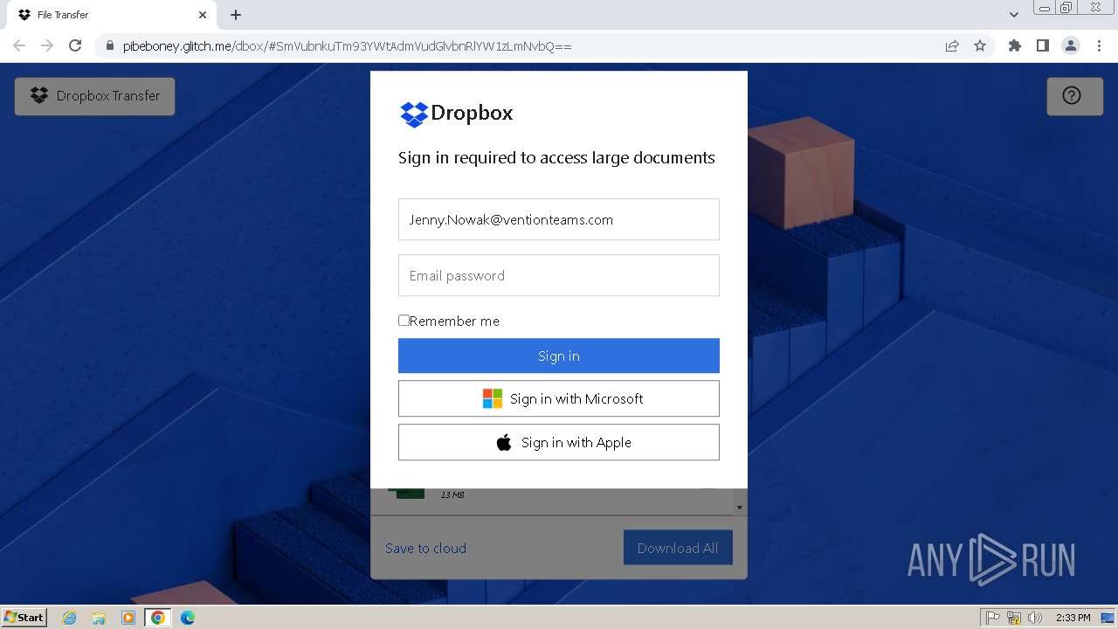1118x629 pixels.
Task: Close the File Transfer tab
Action: click(x=203, y=15)
